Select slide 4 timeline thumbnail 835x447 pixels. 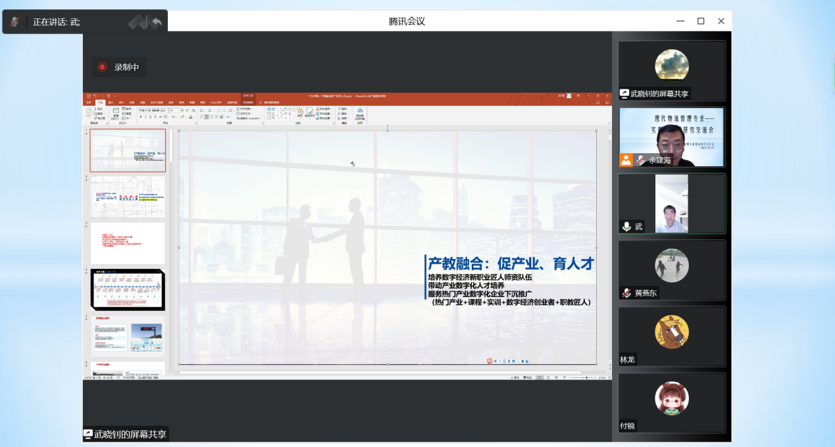click(x=128, y=290)
